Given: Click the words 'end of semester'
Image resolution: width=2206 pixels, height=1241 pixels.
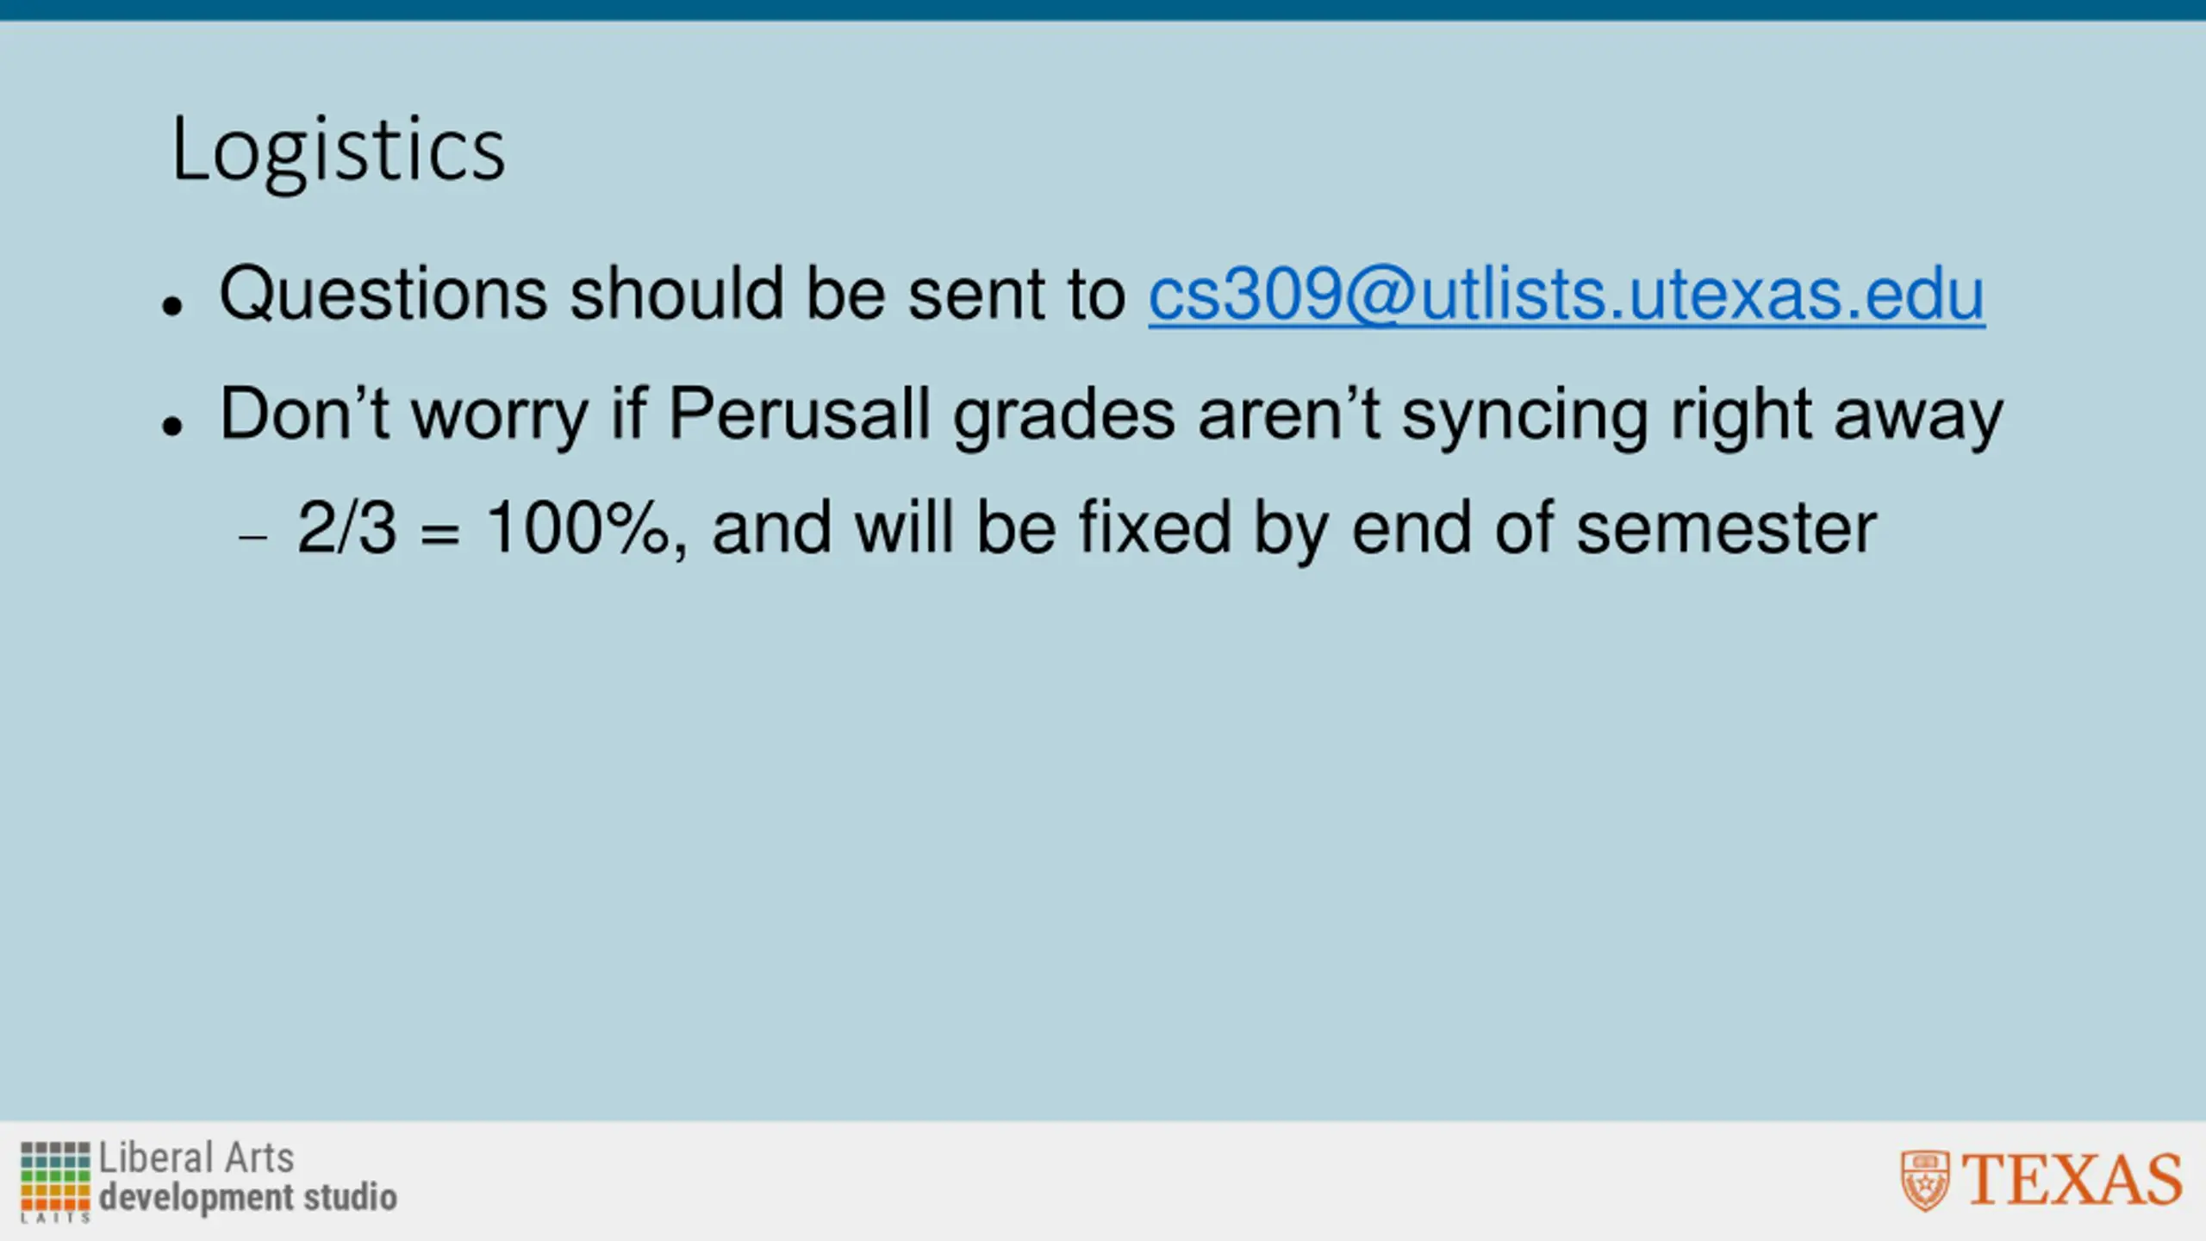Looking at the screenshot, I should (1613, 527).
